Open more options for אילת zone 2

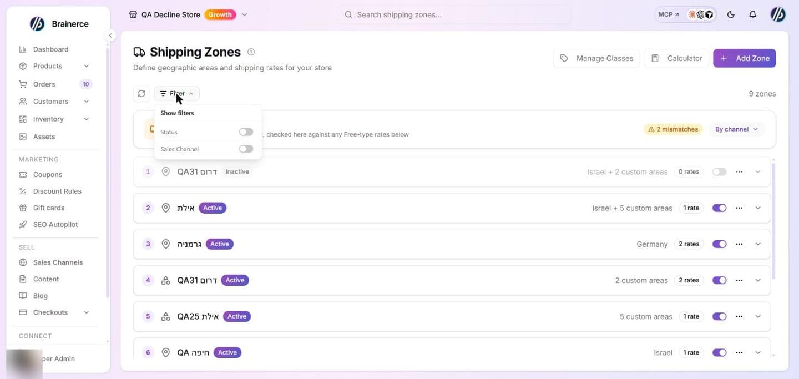pyautogui.click(x=739, y=208)
